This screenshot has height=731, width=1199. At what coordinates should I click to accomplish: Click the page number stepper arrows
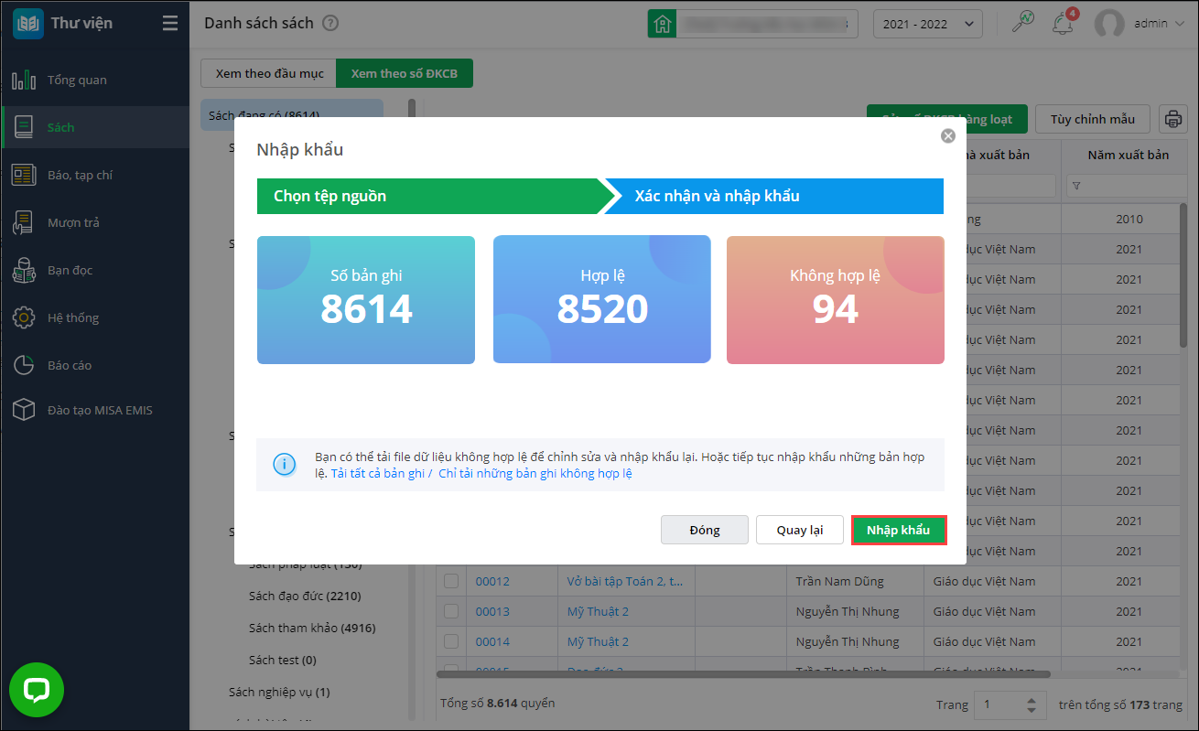(x=1032, y=705)
